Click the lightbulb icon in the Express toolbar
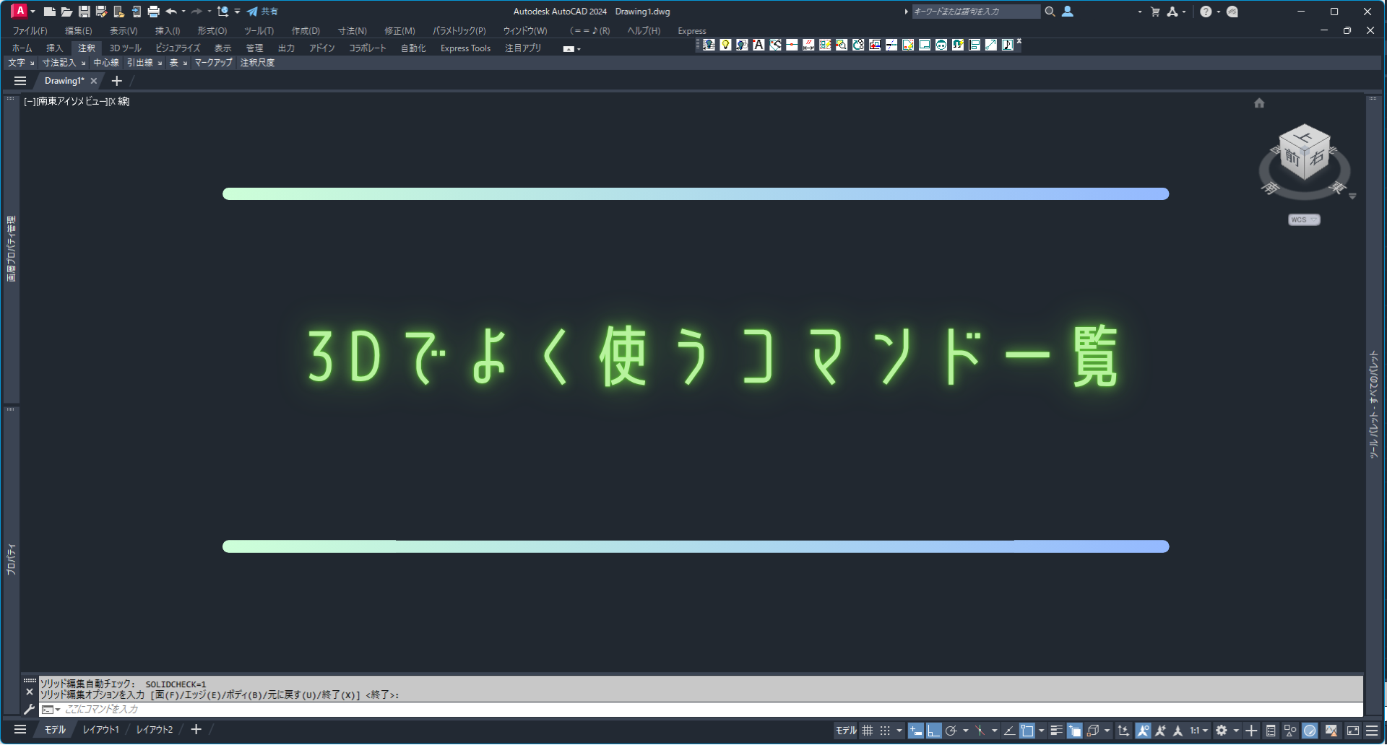The height and width of the screenshot is (745, 1387). [725, 45]
